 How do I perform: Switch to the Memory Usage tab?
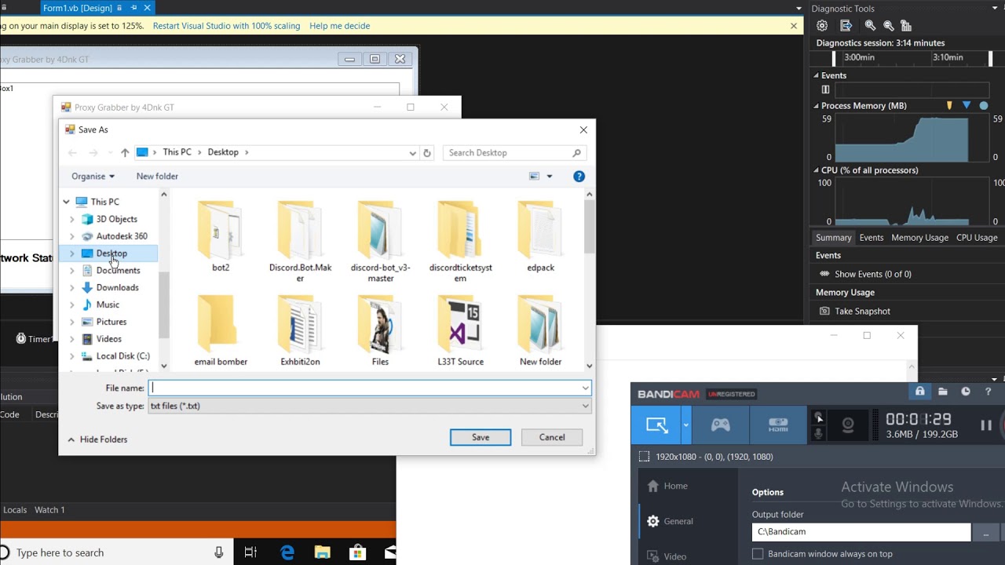coord(919,238)
